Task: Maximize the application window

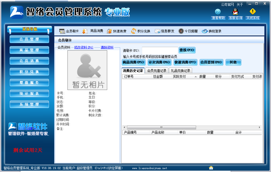Action: [x=256, y=3]
